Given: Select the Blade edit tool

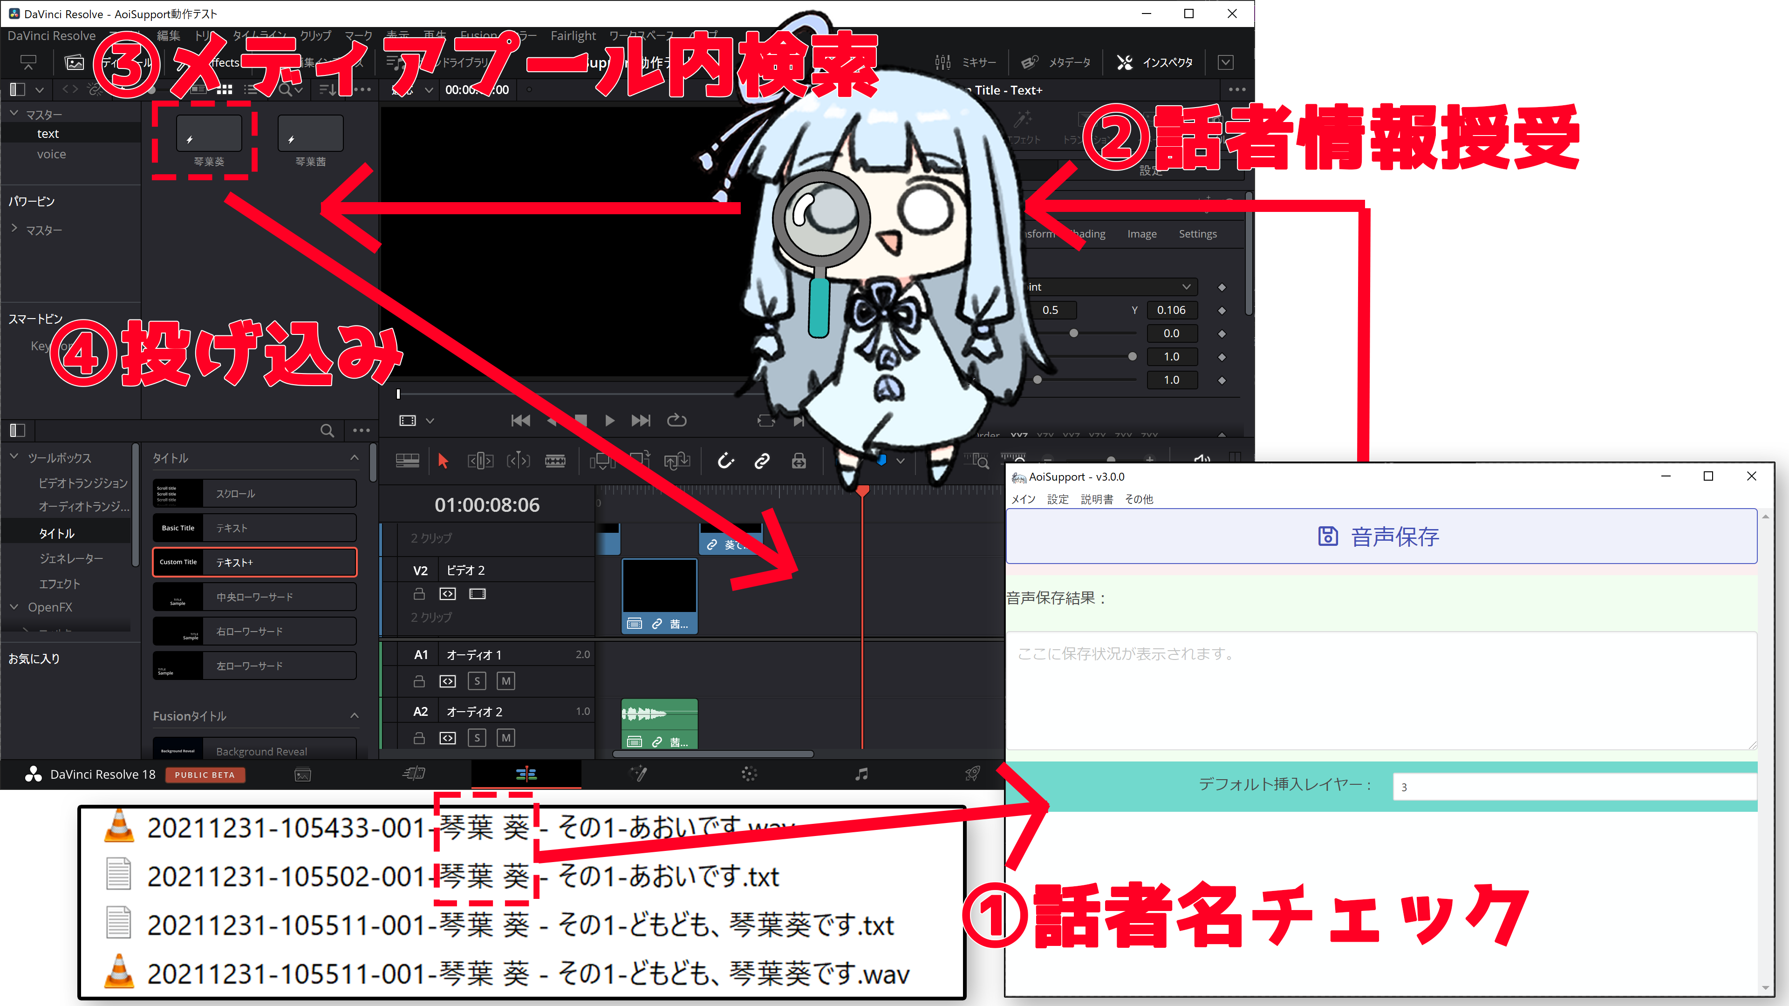Looking at the screenshot, I should coord(555,460).
